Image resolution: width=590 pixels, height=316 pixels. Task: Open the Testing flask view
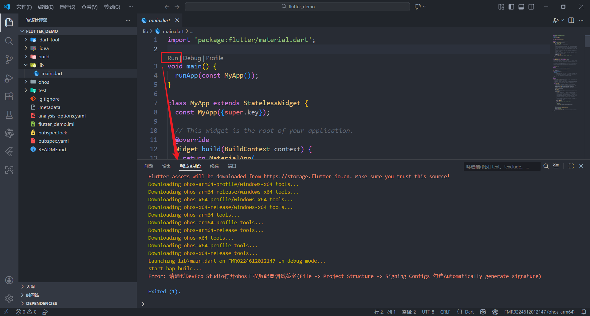pos(9,115)
